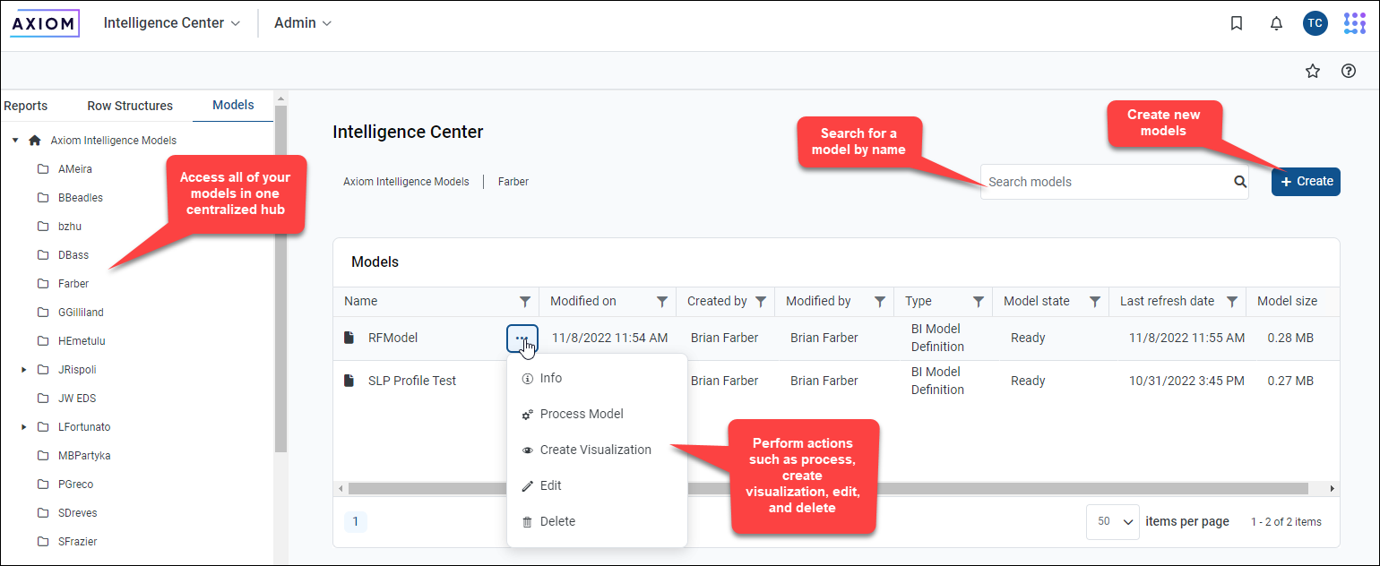Click the TC user avatar
This screenshot has height=566, width=1380.
(1315, 24)
